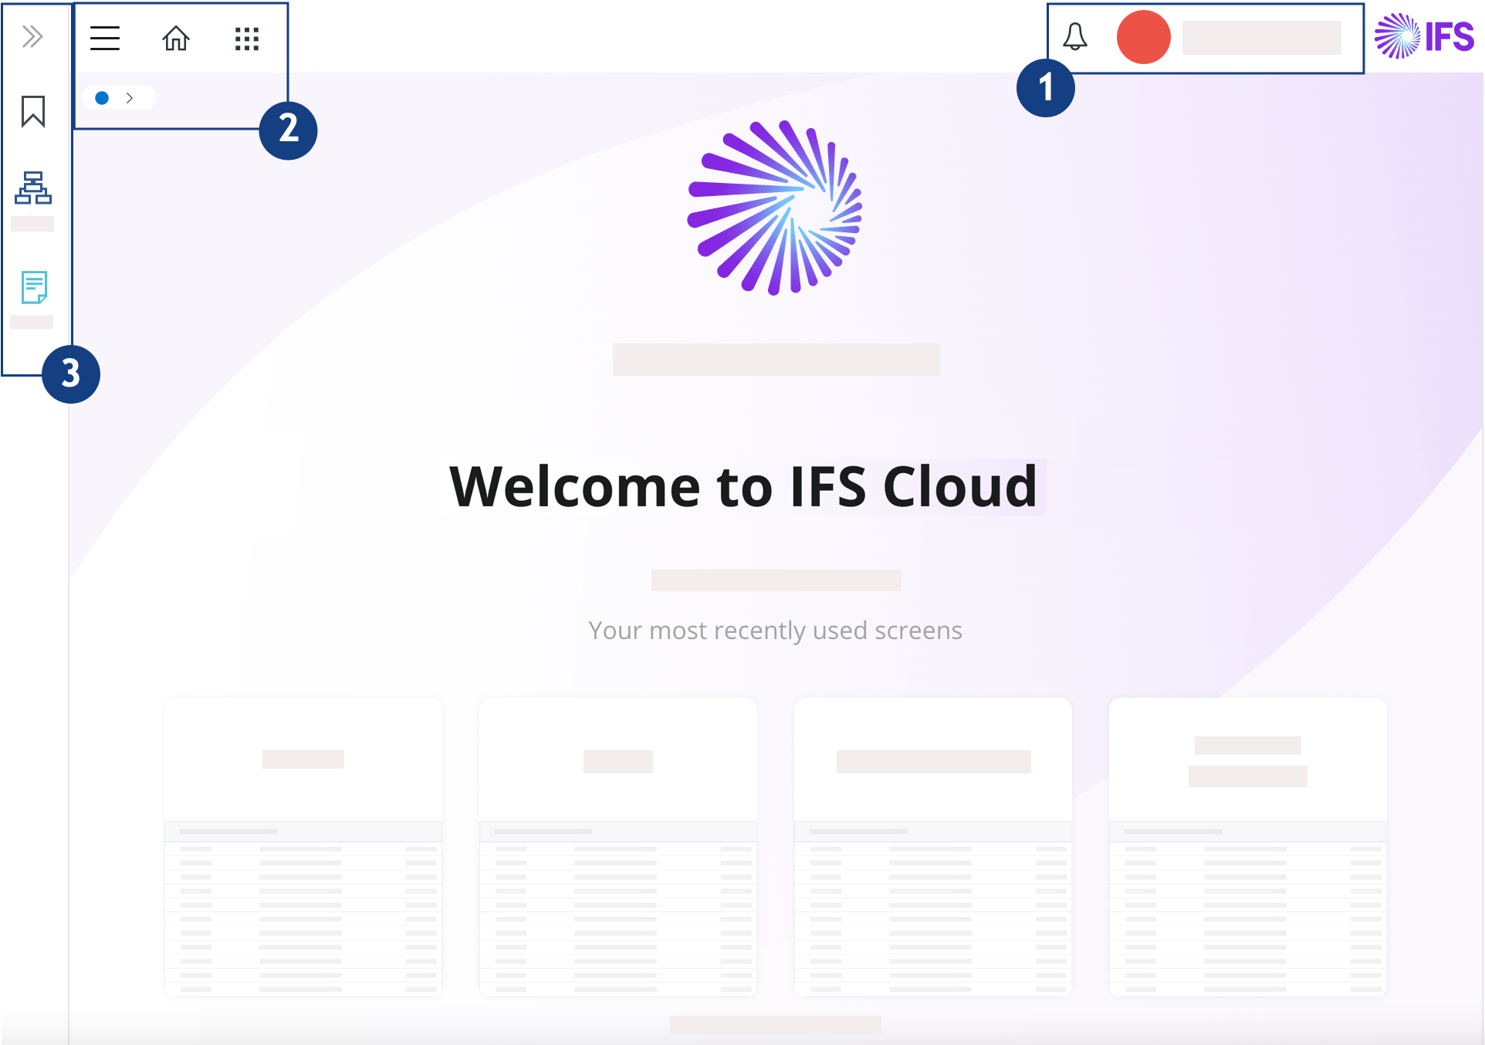Screen dimensions: 1485x1045
Task: Open the notes document sidebar icon
Action: (34, 287)
